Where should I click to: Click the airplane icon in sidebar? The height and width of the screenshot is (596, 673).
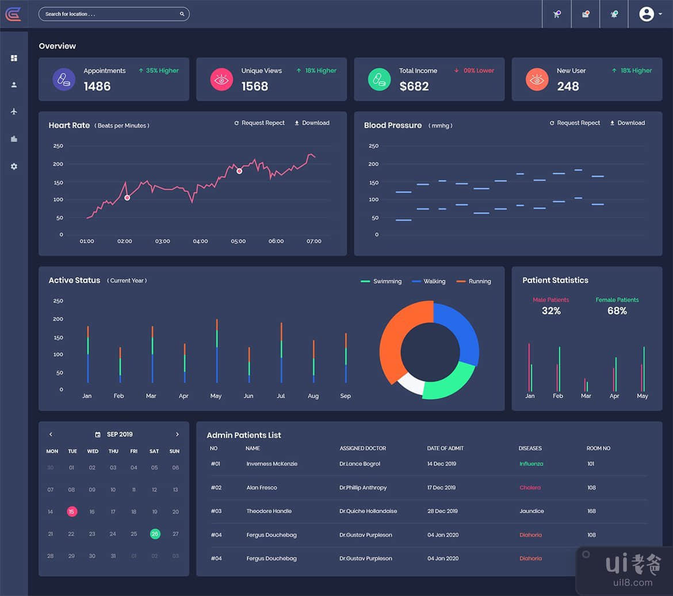[14, 112]
